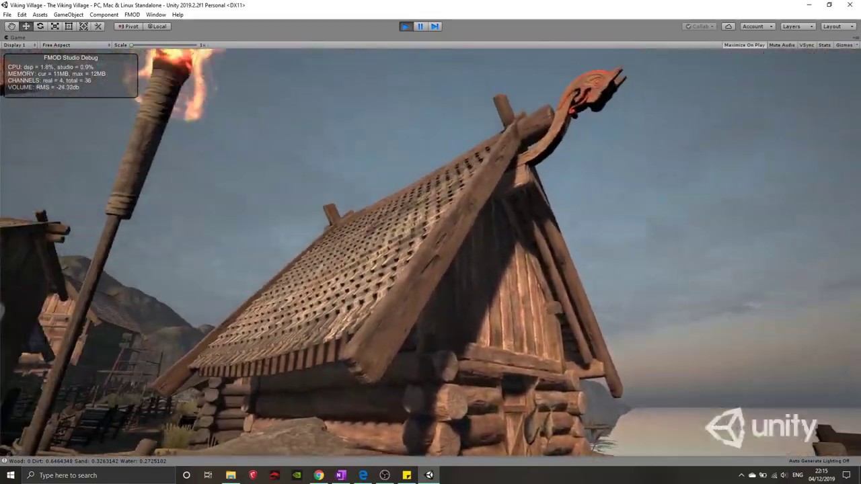Open the Help menu
Viewport: 861px width, 484px height.
click(178, 15)
